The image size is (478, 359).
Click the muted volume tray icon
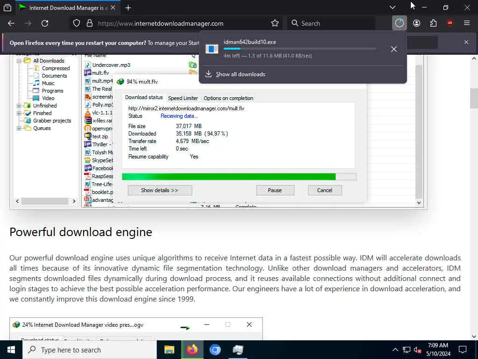click(418, 350)
